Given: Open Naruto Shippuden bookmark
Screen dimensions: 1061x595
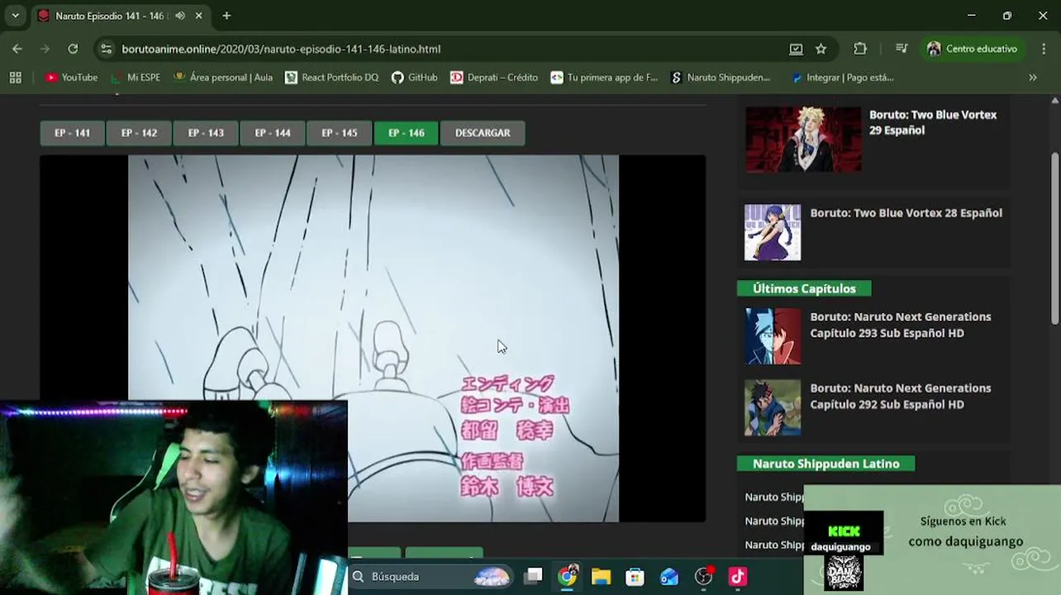Looking at the screenshot, I should click(x=721, y=77).
